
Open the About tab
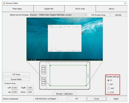click(x=111, y=9)
